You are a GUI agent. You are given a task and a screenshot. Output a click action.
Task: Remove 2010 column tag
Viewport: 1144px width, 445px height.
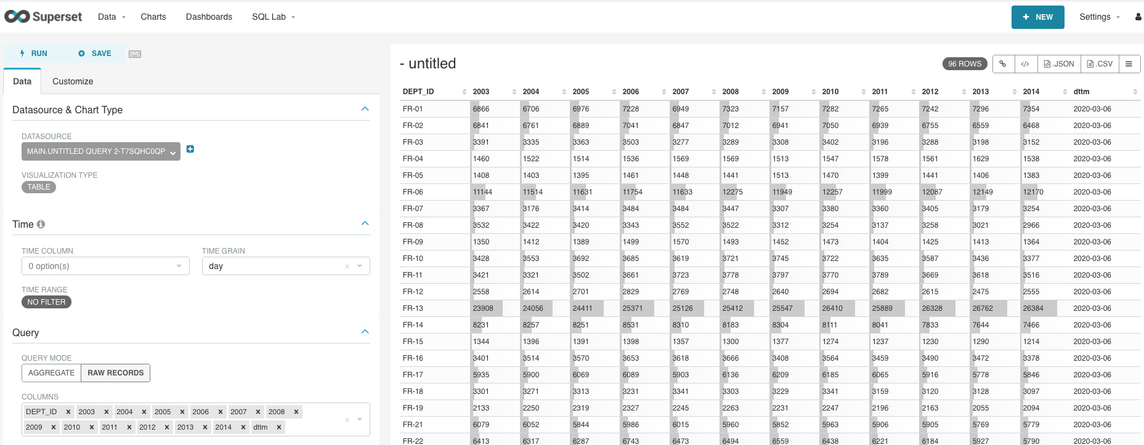point(92,427)
